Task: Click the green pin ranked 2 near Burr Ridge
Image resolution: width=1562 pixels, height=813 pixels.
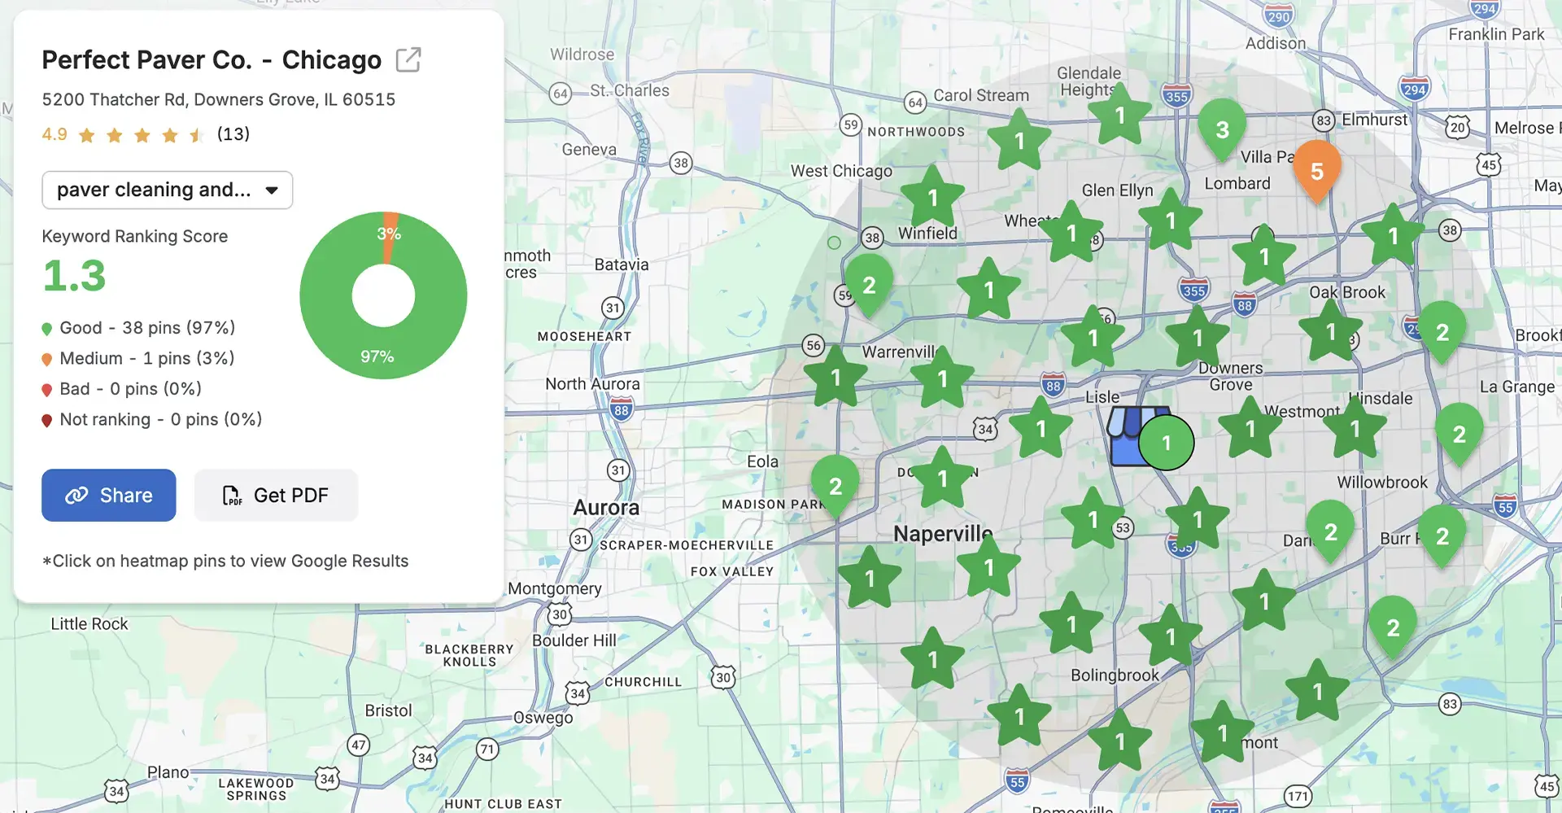Action: tap(1442, 536)
